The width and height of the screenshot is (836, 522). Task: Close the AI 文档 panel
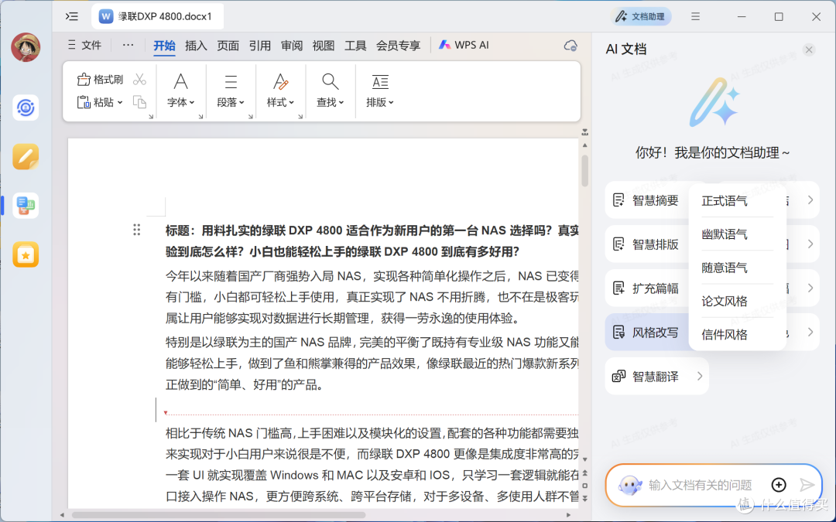[x=809, y=49]
